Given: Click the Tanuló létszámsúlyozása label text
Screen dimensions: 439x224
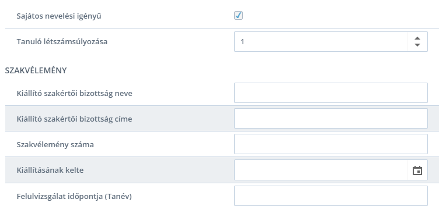Looking at the screenshot, I should pos(62,41).
